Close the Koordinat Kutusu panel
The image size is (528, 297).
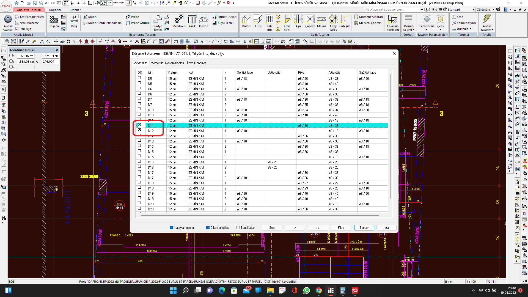pos(57,50)
